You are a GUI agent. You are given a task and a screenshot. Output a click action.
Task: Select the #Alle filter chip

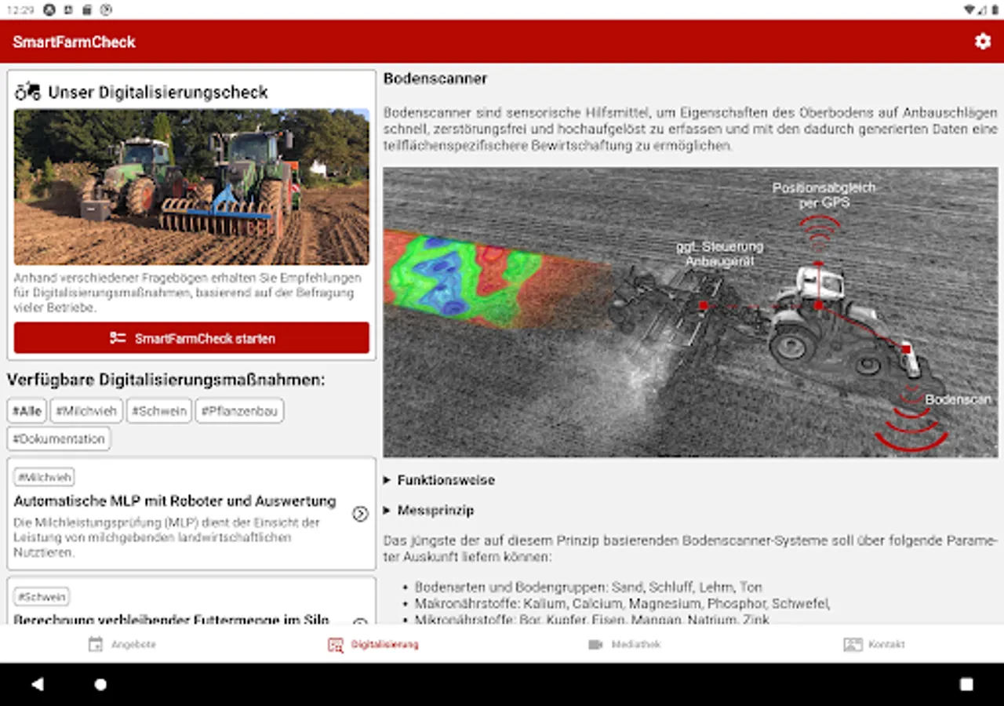click(27, 411)
